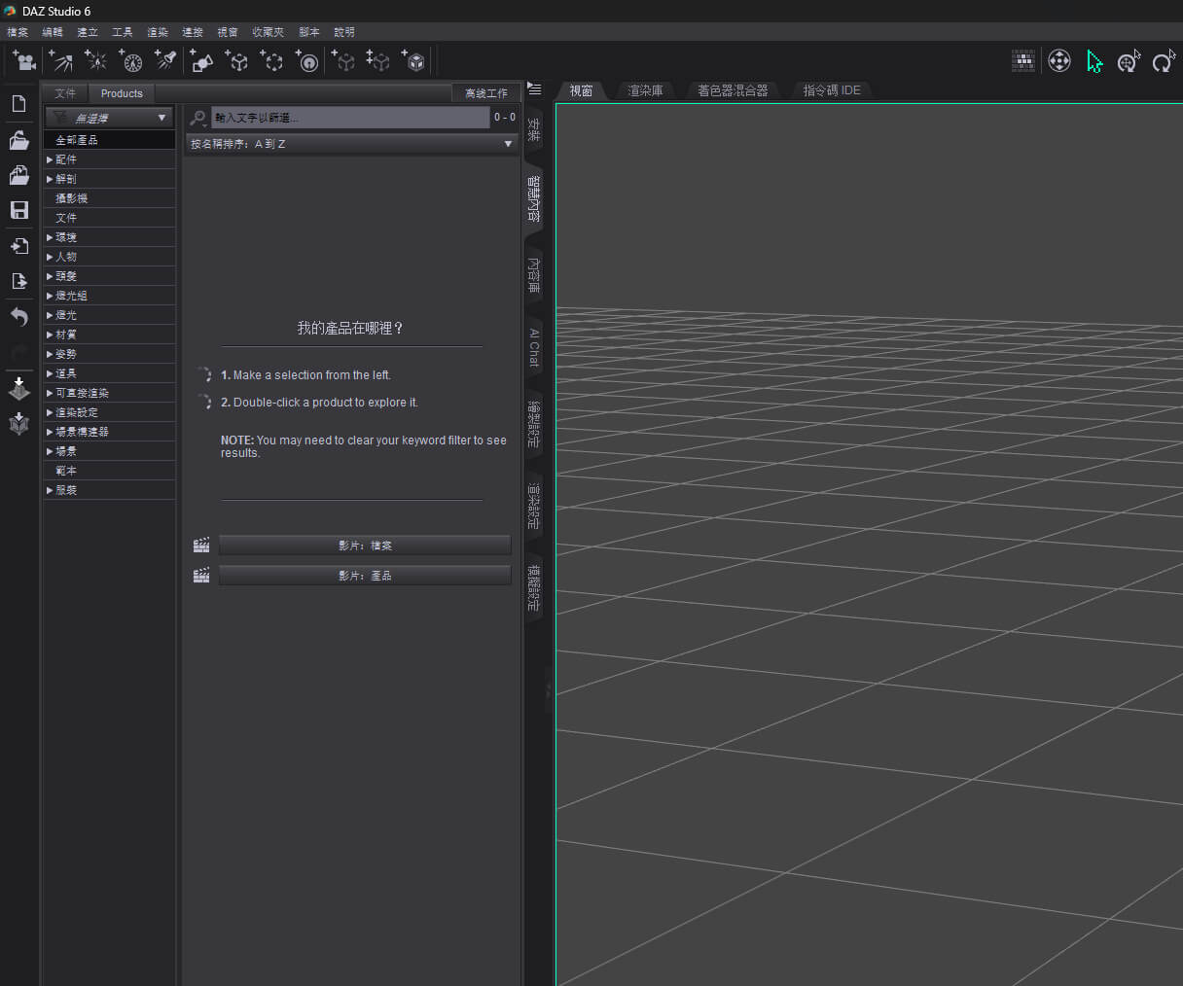Click the create new null object icon
The height and width of the screenshot is (986, 1183).
tap(236, 61)
